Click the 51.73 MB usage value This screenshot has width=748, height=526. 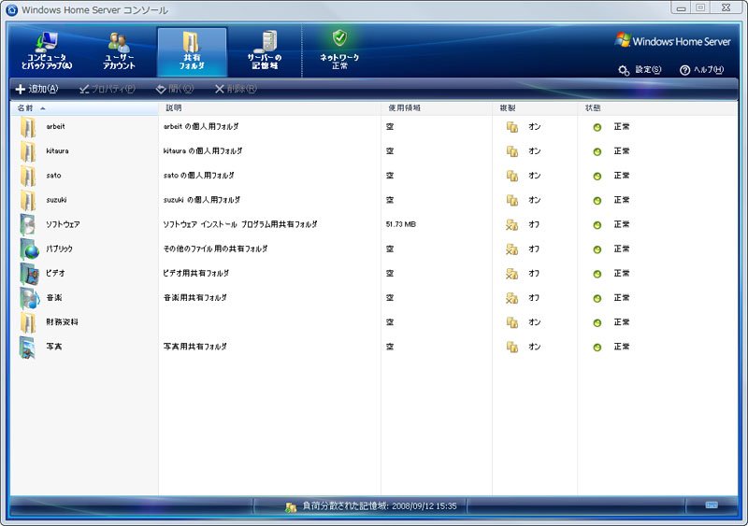coord(401,224)
